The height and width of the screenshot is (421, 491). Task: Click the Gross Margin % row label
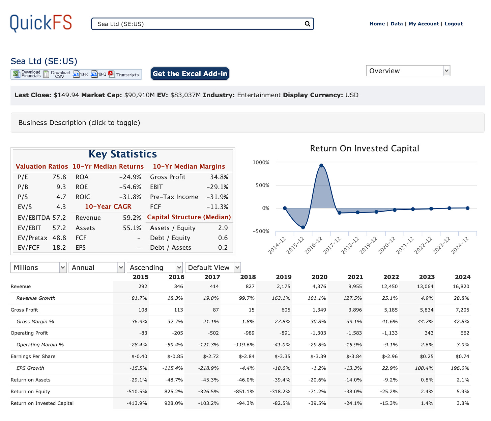(35, 322)
